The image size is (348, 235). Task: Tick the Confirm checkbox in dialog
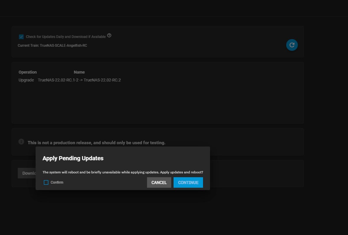pos(46,182)
